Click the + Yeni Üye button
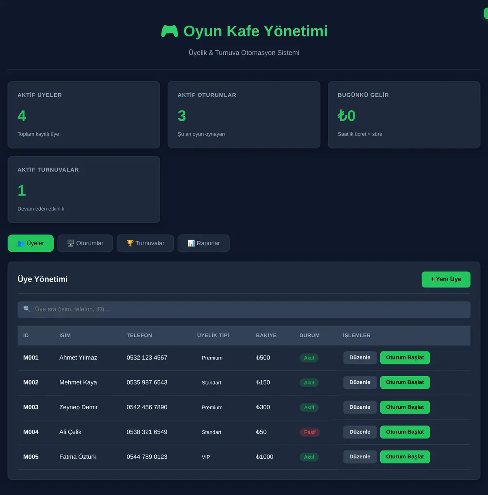The height and width of the screenshot is (495, 488). [446, 279]
